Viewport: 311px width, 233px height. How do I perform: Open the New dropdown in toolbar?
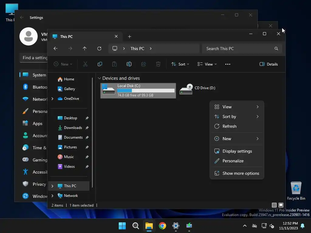63,64
